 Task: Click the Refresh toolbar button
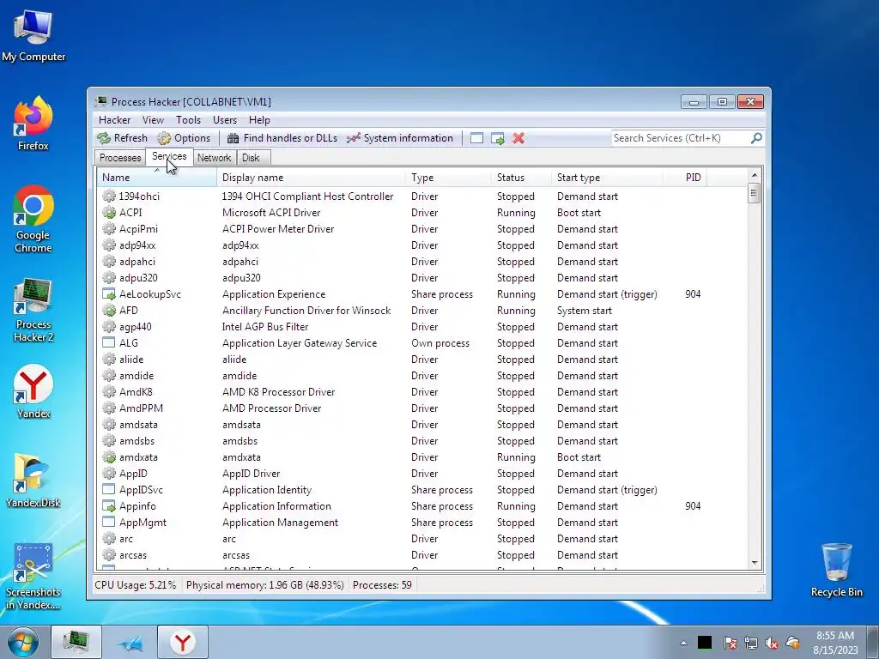click(x=122, y=138)
